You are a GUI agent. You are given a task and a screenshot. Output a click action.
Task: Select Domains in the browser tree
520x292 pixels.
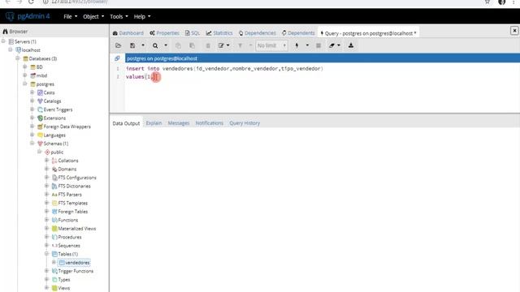(x=67, y=170)
